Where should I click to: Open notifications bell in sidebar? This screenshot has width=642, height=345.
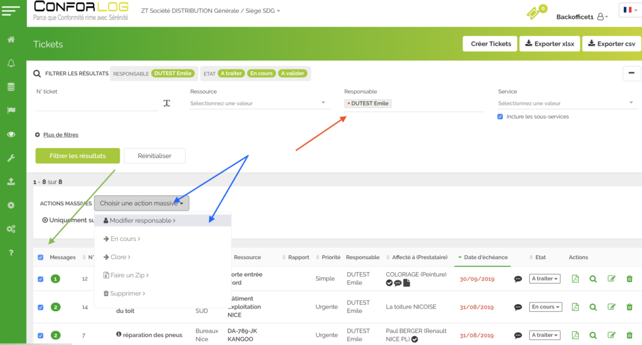click(x=11, y=63)
